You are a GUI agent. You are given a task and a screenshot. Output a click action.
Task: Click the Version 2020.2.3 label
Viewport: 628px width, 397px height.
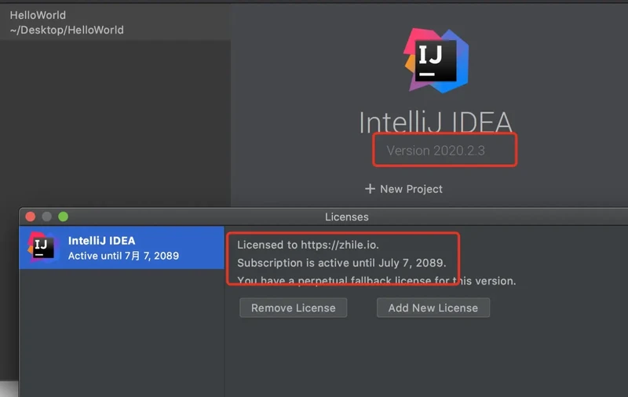436,151
